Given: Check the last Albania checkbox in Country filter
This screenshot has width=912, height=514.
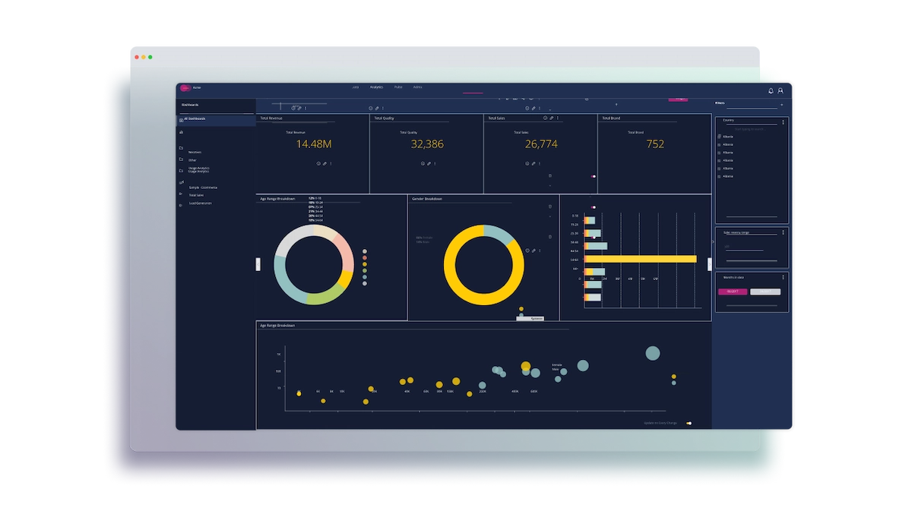Looking at the screenshot, I should point(719,176).
